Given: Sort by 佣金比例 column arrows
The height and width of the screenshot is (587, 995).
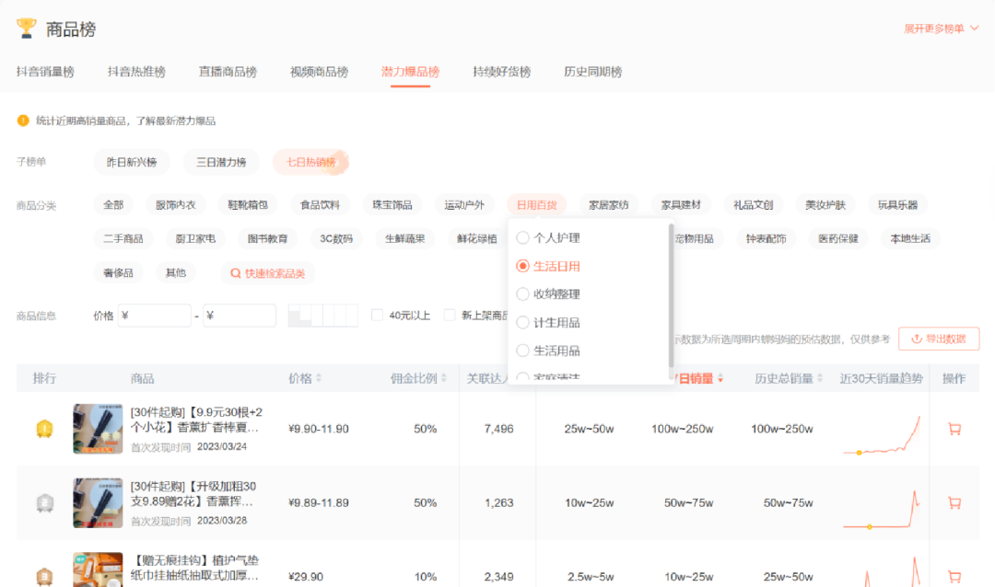Looking at the screenshot, I should (x=443, y=378).
